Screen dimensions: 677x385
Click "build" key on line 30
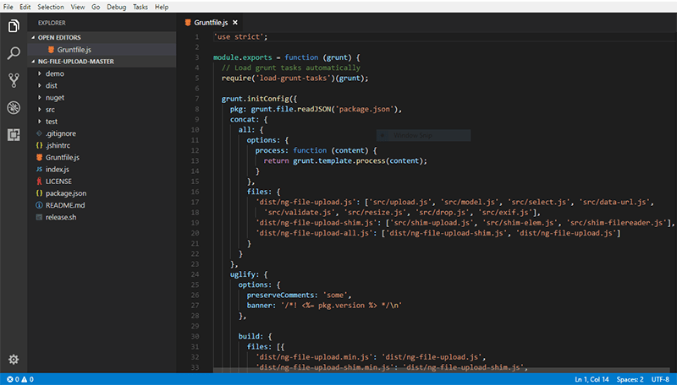(x=250, y=336)
